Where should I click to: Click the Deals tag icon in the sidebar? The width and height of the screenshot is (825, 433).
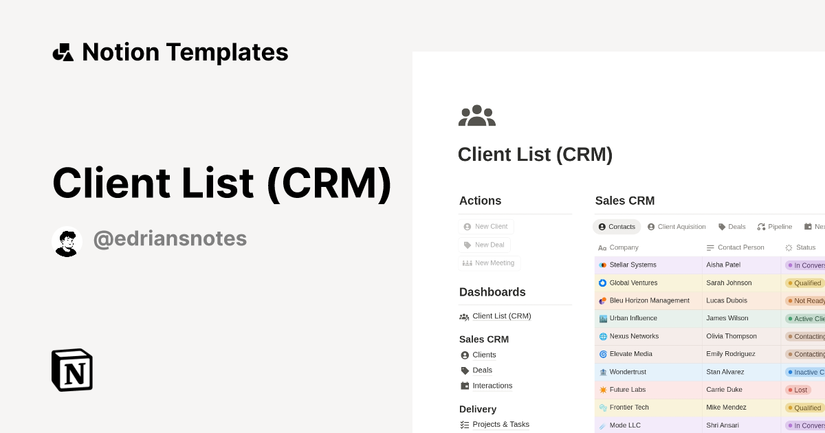click(465, 370)
